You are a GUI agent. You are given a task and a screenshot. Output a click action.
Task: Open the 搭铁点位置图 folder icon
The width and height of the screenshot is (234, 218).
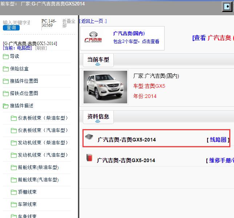pyautogui.click(x=6, y=94)
